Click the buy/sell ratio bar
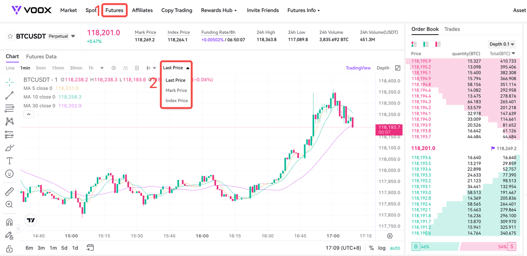The width and height of the screenshot is (527, 256). coord(464,247)
